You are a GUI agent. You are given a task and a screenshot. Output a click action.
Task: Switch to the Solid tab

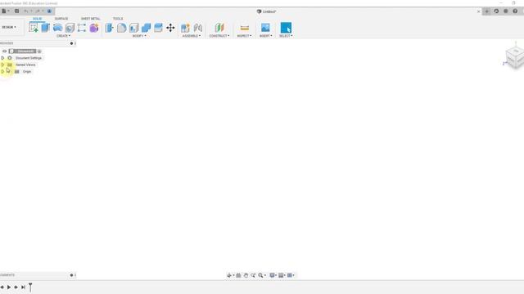37,19
